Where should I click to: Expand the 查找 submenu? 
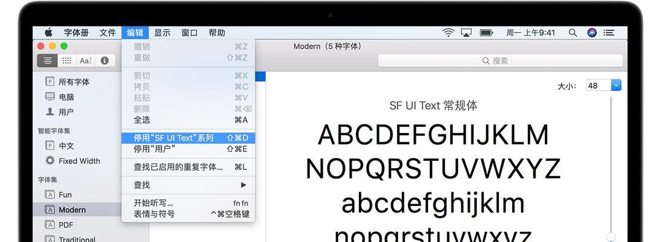(x=188, y=185)
